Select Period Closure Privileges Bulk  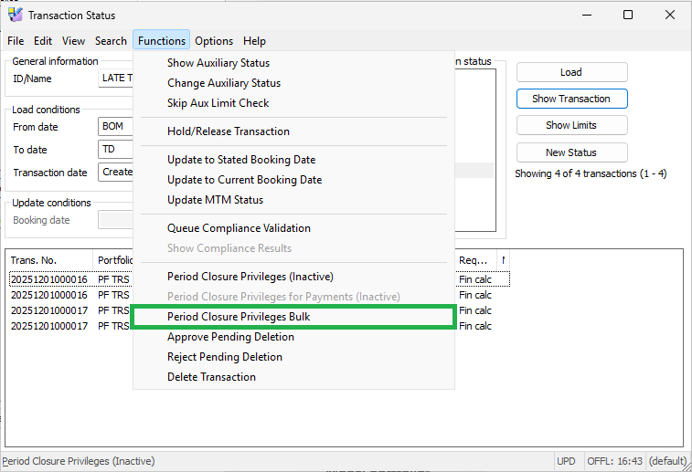[239, 317]
